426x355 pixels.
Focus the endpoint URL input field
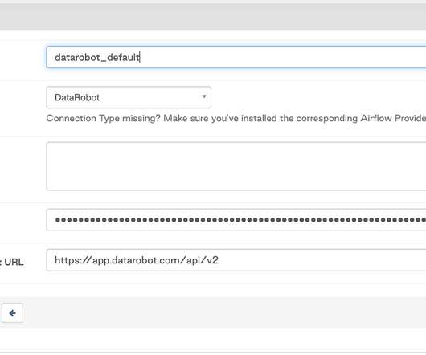tap(236, 260)
